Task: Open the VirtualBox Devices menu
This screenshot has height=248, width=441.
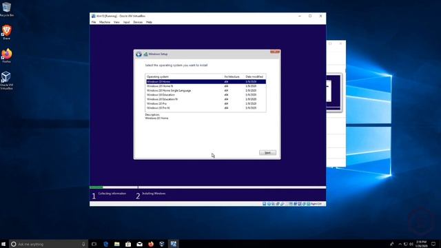Action: click(138, 22)
